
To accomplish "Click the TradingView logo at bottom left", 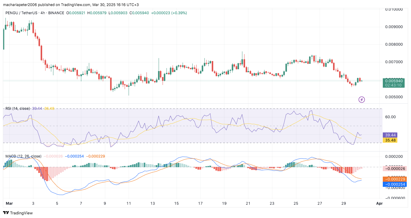I will pos(18,213).
